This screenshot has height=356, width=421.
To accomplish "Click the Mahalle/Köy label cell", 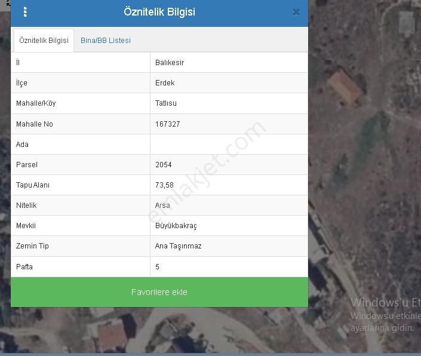I will click(81, 103).
